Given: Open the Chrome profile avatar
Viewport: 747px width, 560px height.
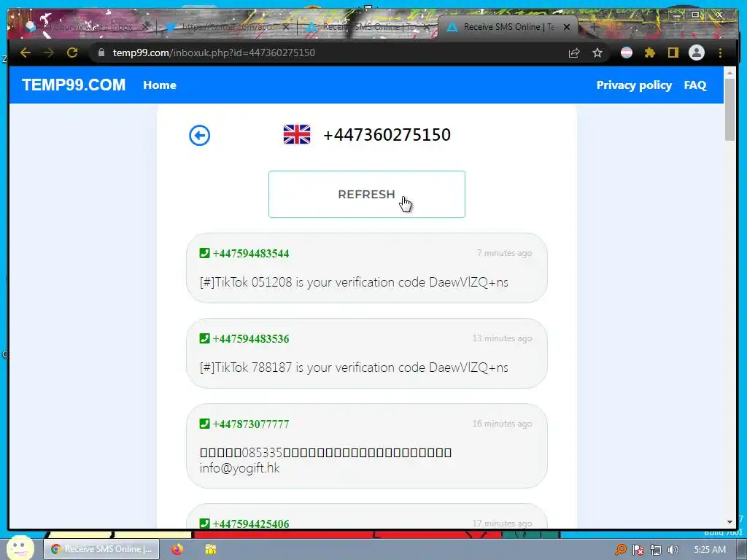Looking at the screenshot, I should (x=697, y=52).
